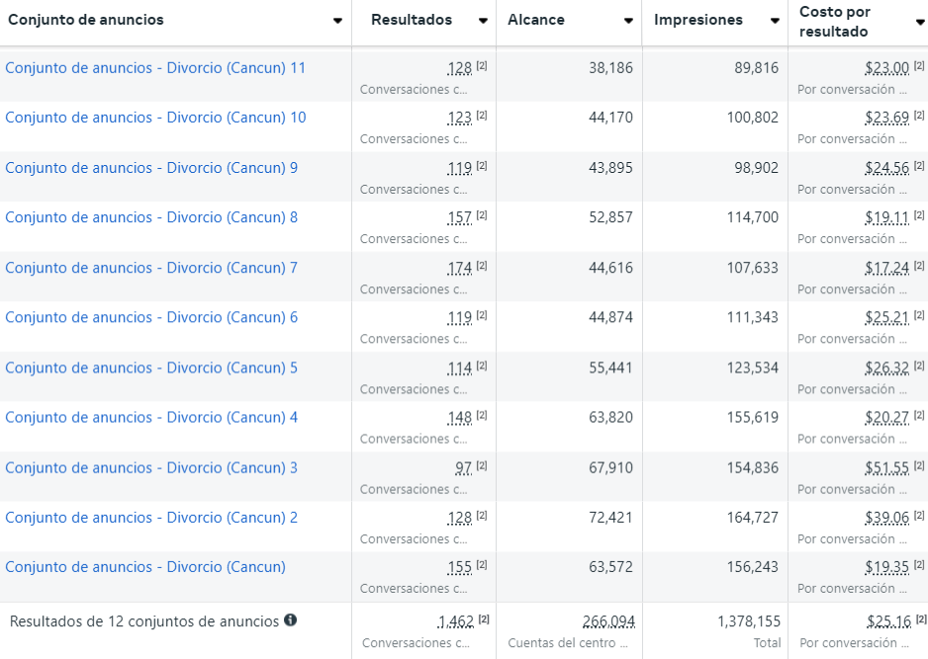
Task: Open Costo por resultado column dropdown
Action: point(921,21)
